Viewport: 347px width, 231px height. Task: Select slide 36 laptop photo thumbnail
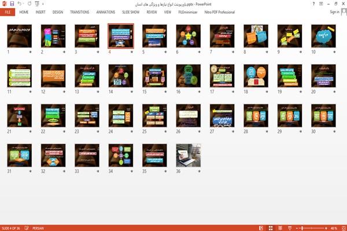(189, 155)
